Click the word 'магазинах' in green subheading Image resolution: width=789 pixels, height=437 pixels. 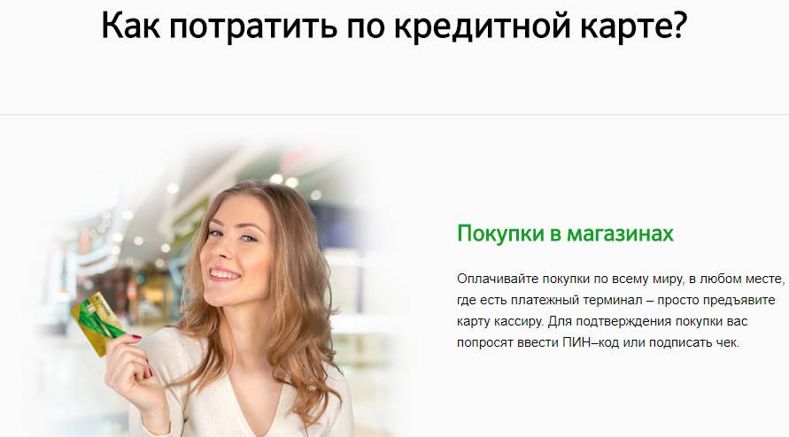tap(620, 234)
